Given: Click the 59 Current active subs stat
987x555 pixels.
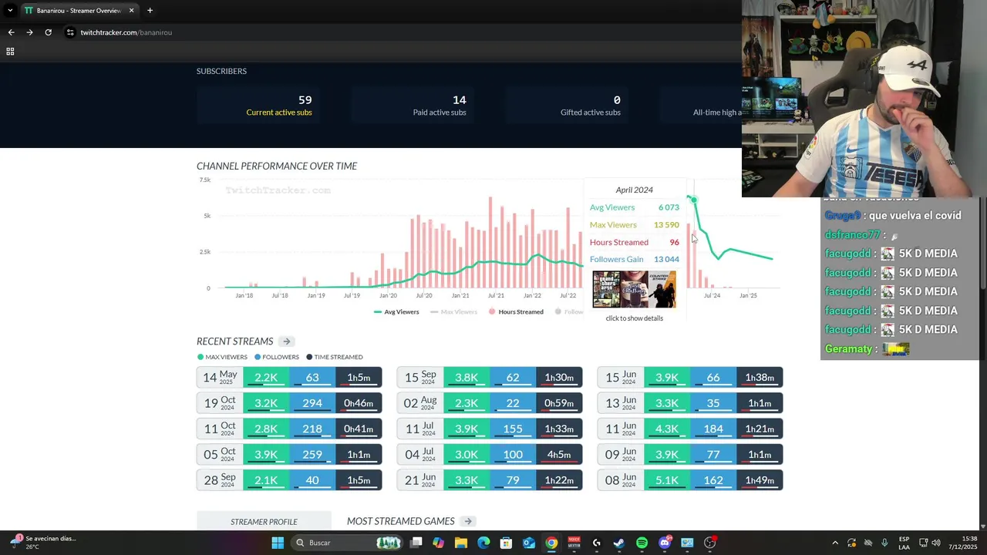Looking at the screenshot, I should (258, 106).
